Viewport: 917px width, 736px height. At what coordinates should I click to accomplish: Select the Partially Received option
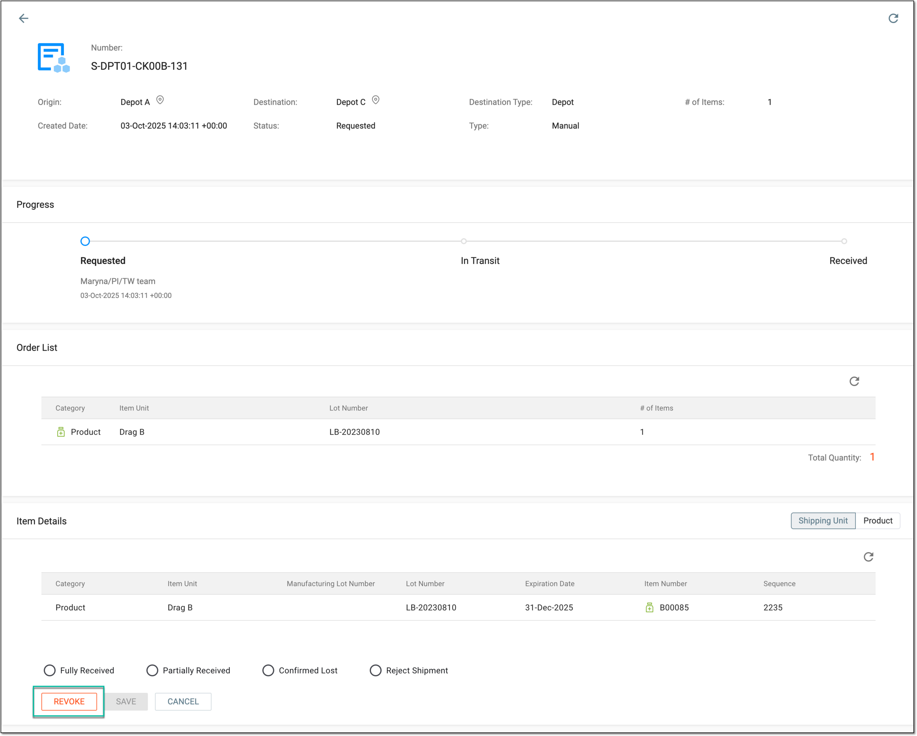click(152, 670)
